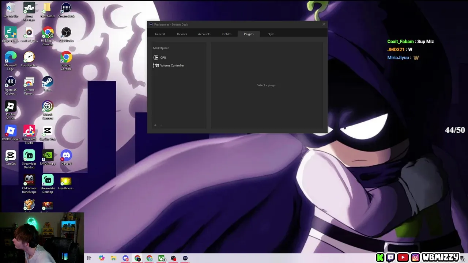Open the General tab in Preferences
The image size is (468, 263).
(x=160, y=34)
